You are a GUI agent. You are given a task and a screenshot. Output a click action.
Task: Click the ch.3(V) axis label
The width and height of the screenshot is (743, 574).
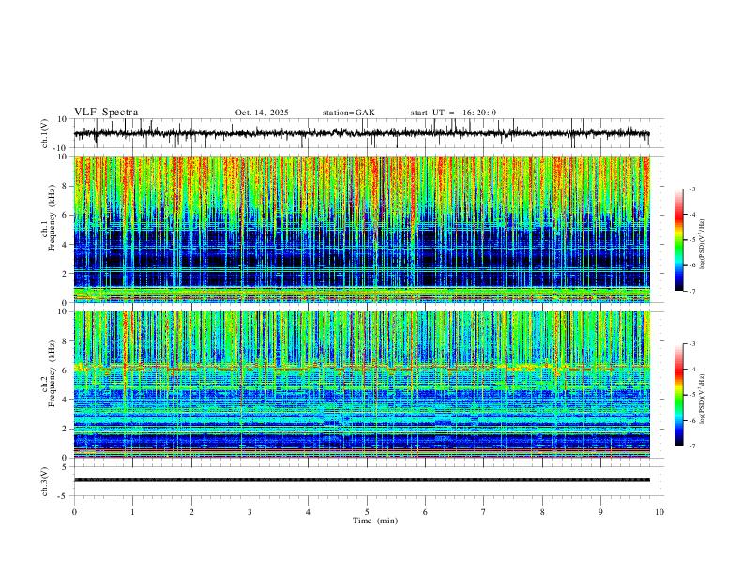coord(45,481)
